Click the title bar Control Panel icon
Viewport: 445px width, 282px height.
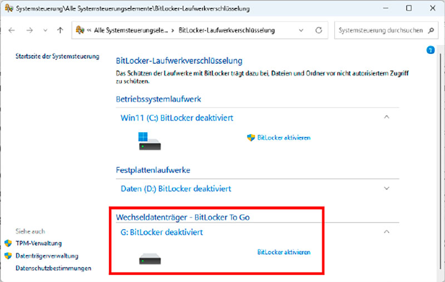pos(9,8)
